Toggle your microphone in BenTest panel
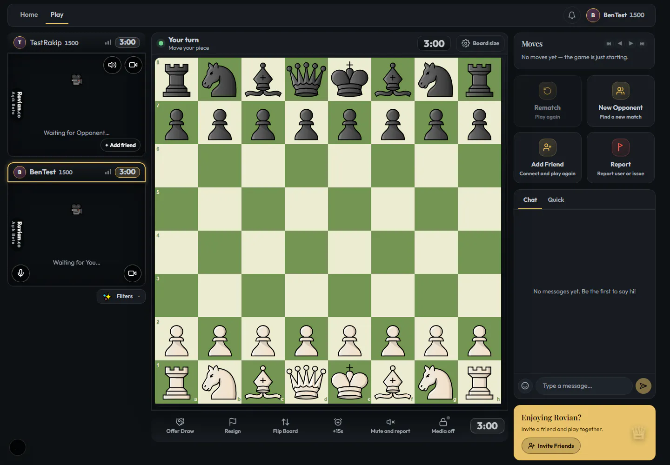670x465 pixels. click(20, 273)
